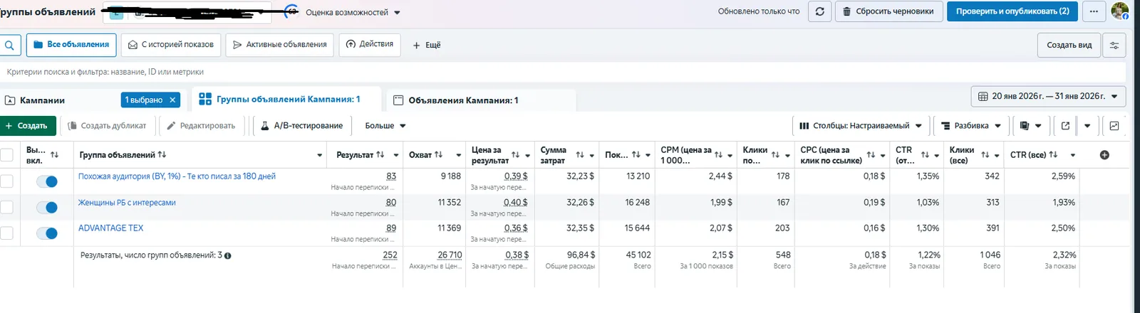Image resolution: width=1140 pixels, height=313 pixels.
Task: Click the search magnifier icon
Action: (x=9, y=45)
